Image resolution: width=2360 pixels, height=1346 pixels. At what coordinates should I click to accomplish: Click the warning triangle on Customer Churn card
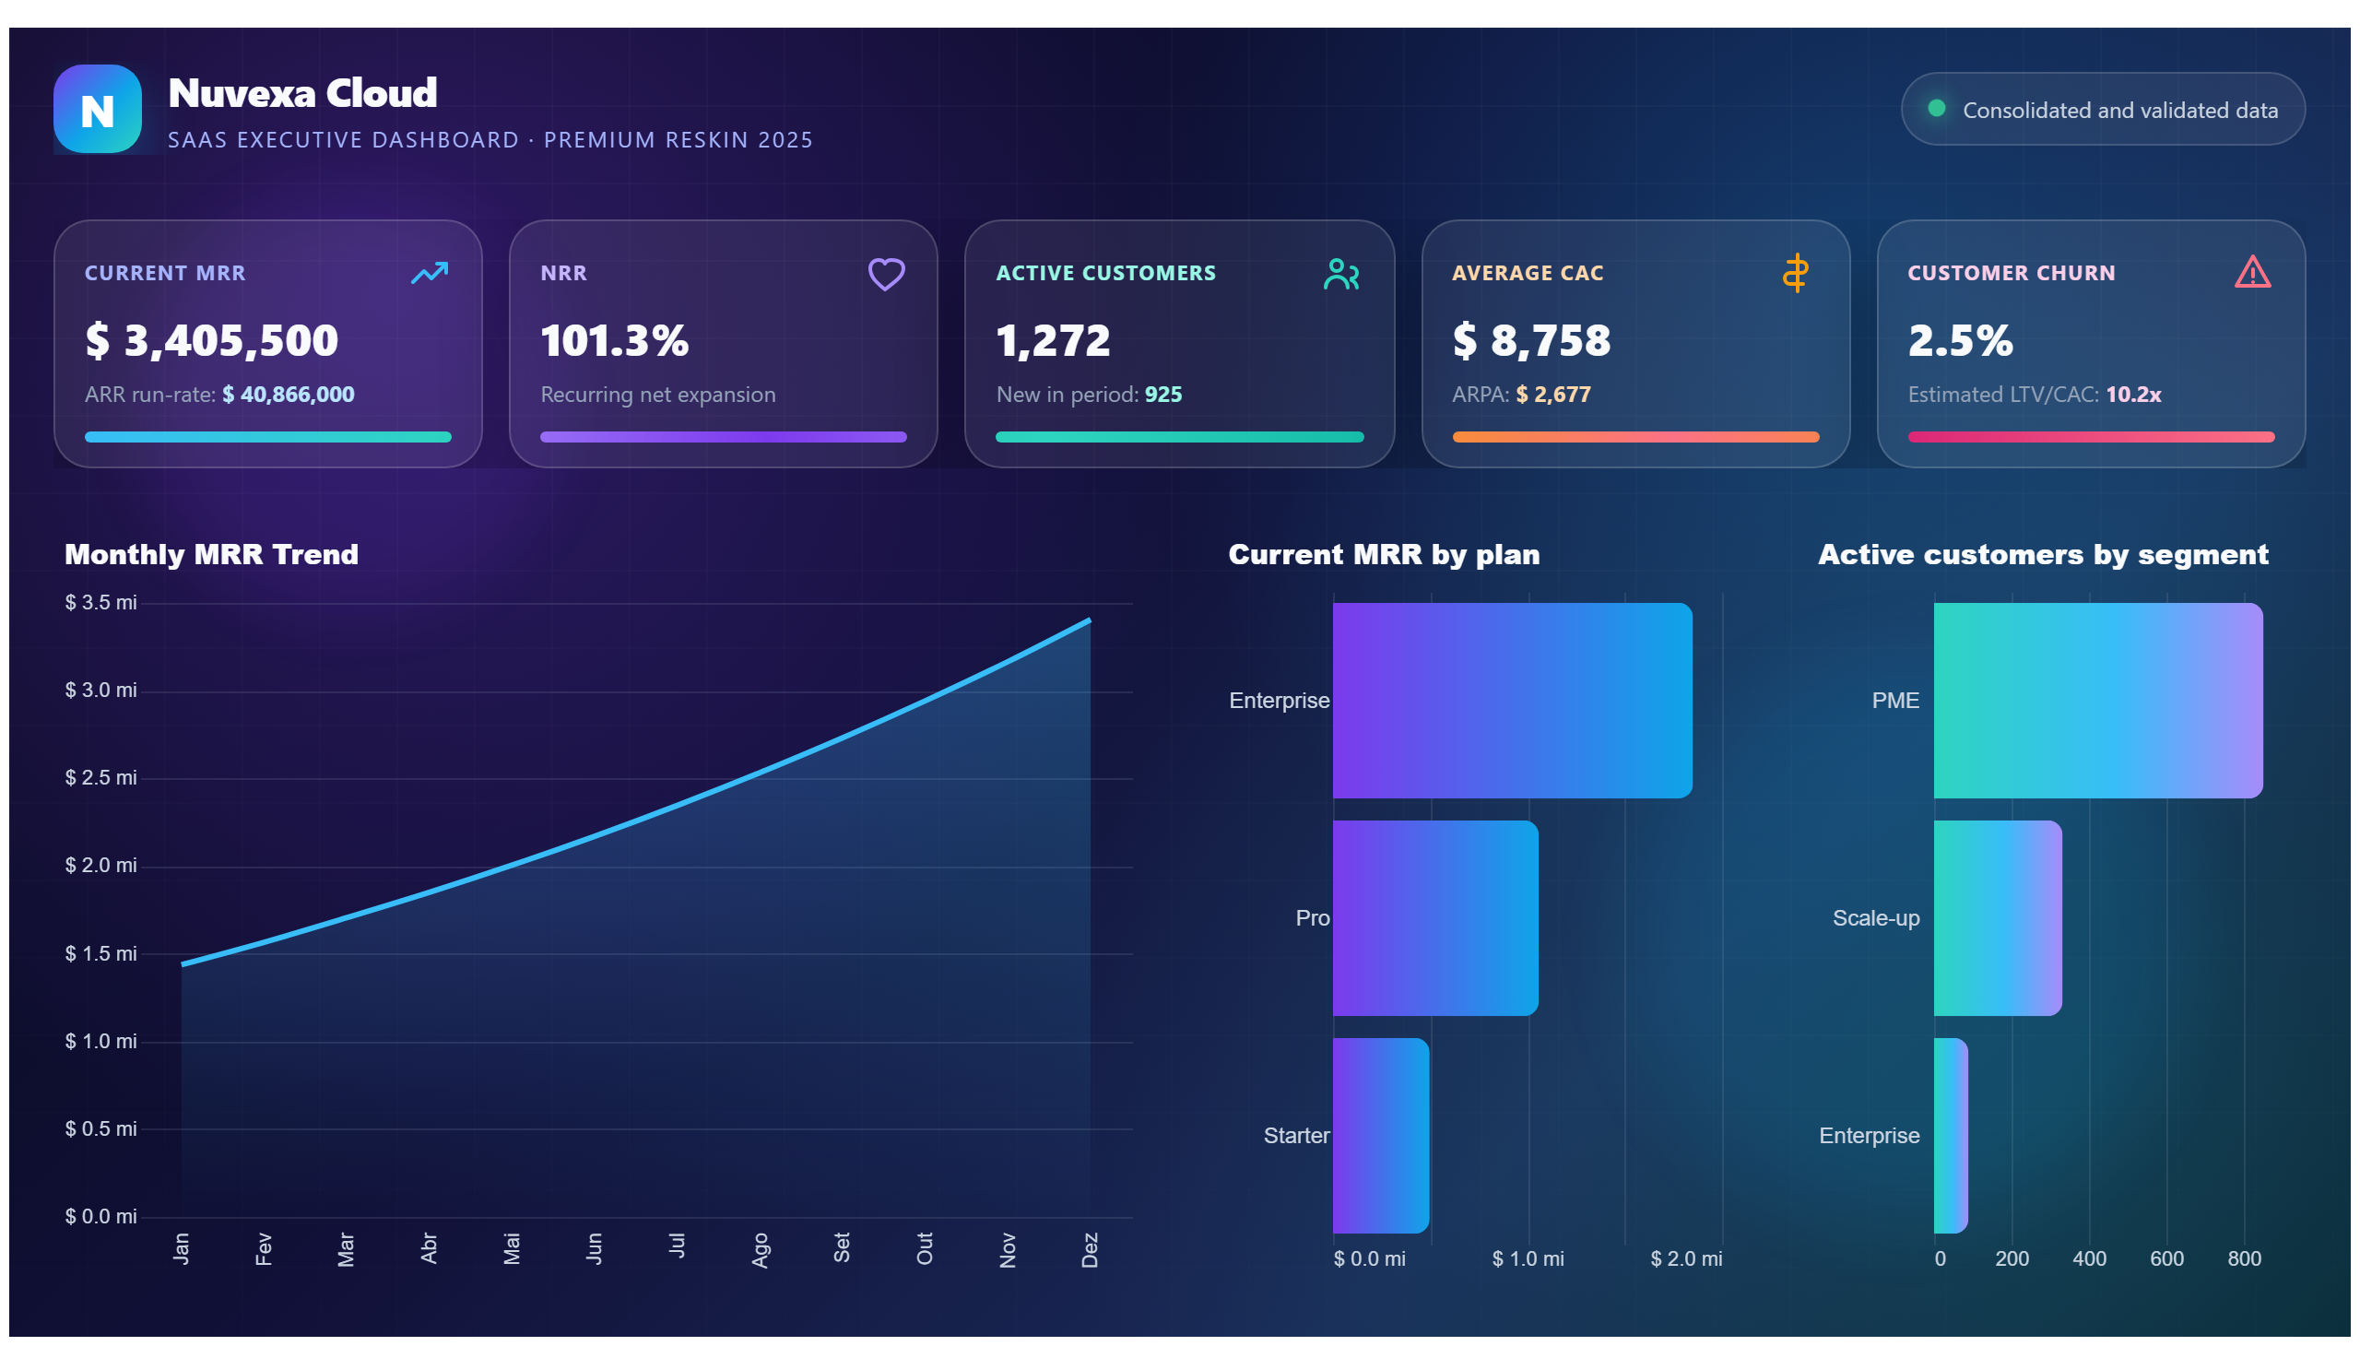pos(2252,272)
